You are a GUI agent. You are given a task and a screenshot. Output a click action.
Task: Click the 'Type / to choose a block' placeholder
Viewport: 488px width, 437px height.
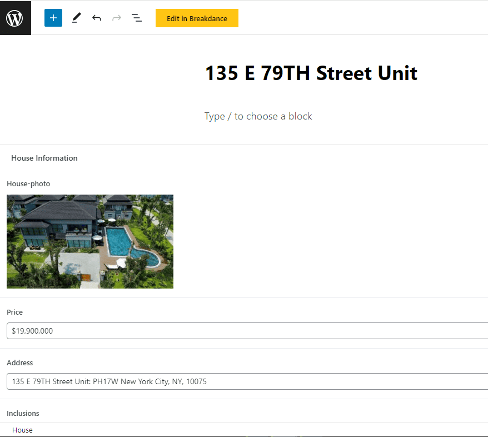(258, 116)
